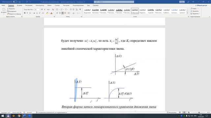Open the borders dropdown
Screen dimensions: 211x118
80,13
